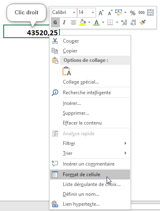The image size is (160, 211).
Task: Expand the Filtrer submenu arrow
Action: 126,143
